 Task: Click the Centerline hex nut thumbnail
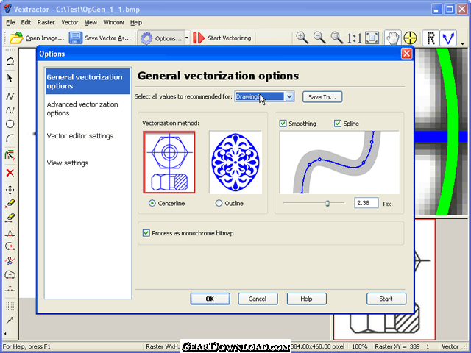coord(169,162)
